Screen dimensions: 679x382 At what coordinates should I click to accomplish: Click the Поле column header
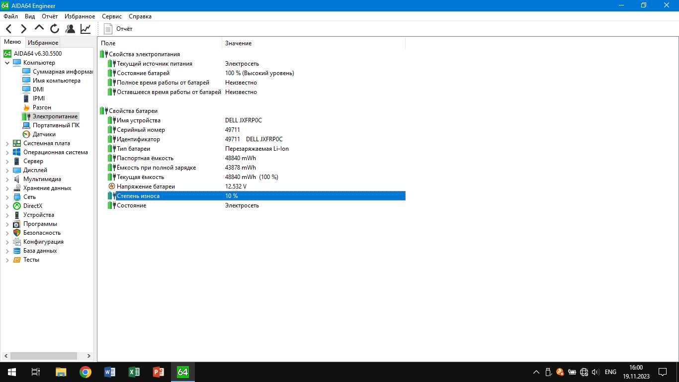pos(160,43)
